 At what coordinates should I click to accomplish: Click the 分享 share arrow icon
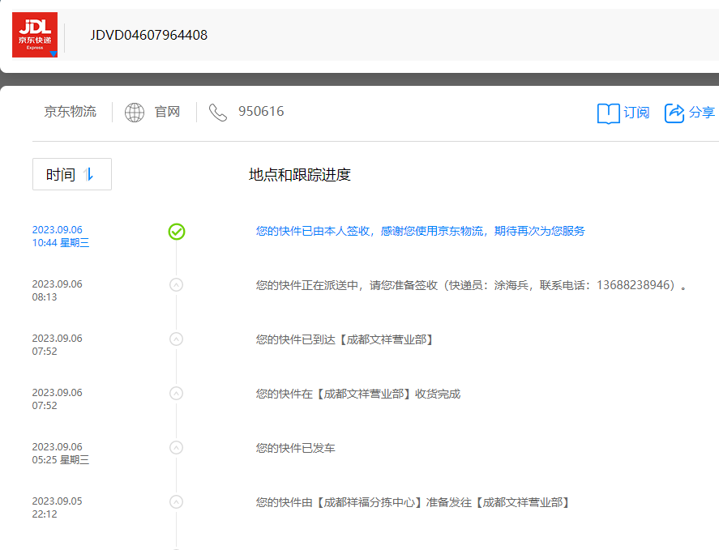click(x=674, y=113)
